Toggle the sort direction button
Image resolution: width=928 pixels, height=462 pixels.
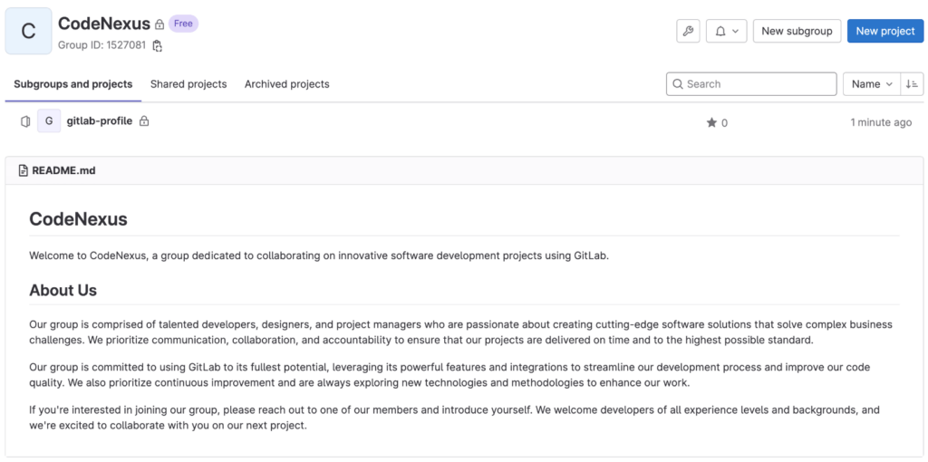[912, 84]
